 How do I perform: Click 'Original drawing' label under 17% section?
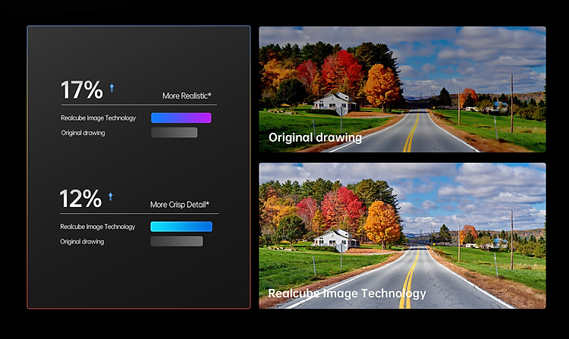pos(83,133)
